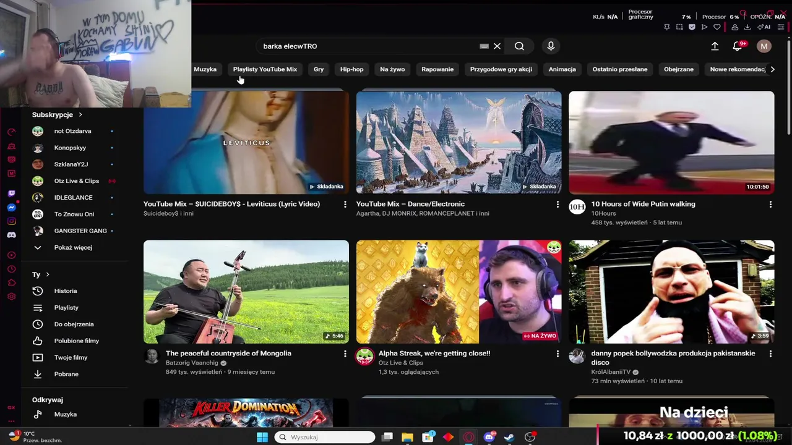
Task: Click the send/flow arrow toolbar icon
Action: [704, 27]
